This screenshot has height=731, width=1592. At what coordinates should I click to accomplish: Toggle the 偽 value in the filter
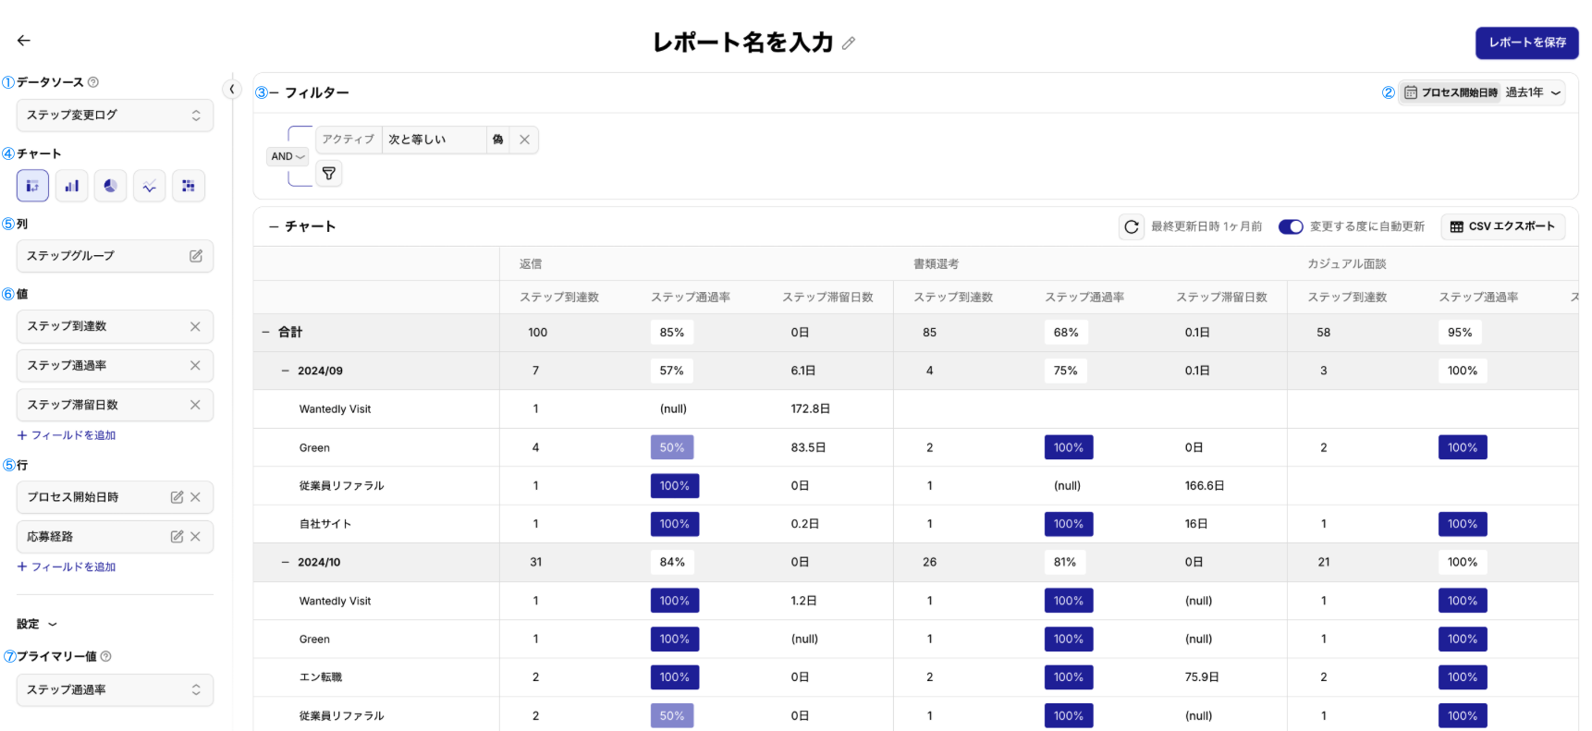pyautogui.click(x=497, y=140)
